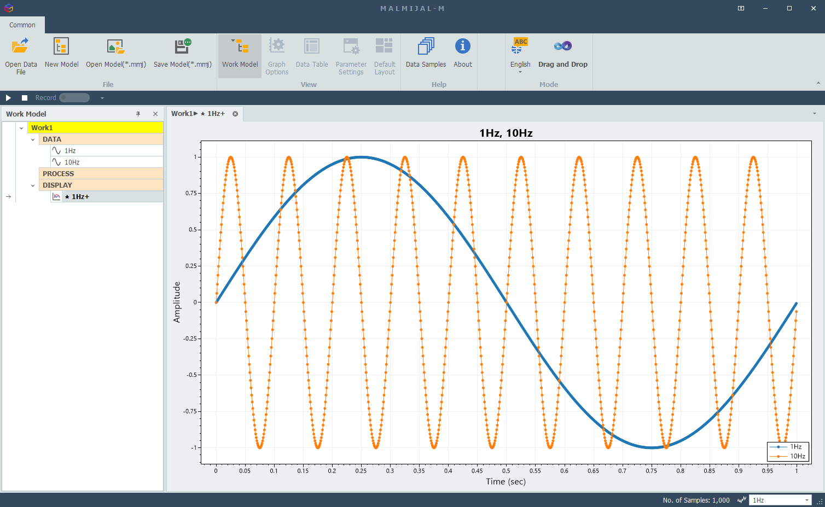Viewport: 825px width, 507px height.
Task: Click the DATA group header
Action: pos(101,139)
